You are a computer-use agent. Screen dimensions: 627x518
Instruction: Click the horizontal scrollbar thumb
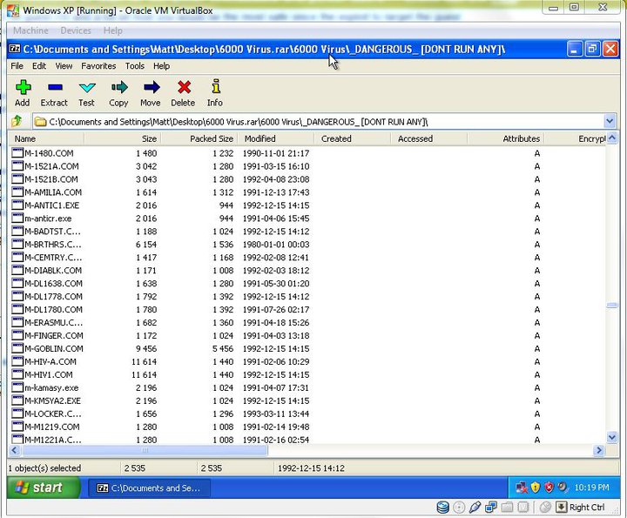pyautogui.click(x=145, y=450)
